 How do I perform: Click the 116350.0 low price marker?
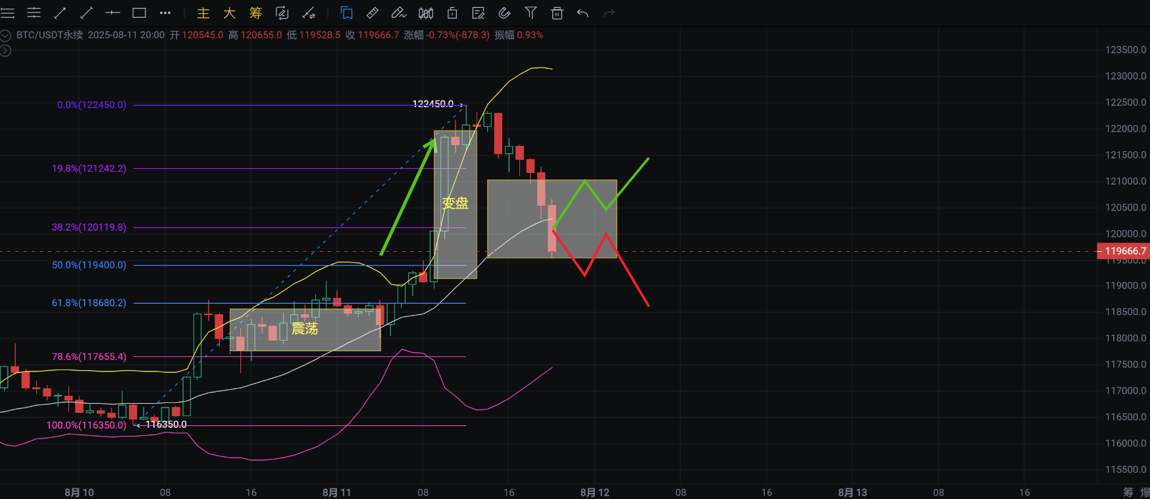tap(166, 424)
